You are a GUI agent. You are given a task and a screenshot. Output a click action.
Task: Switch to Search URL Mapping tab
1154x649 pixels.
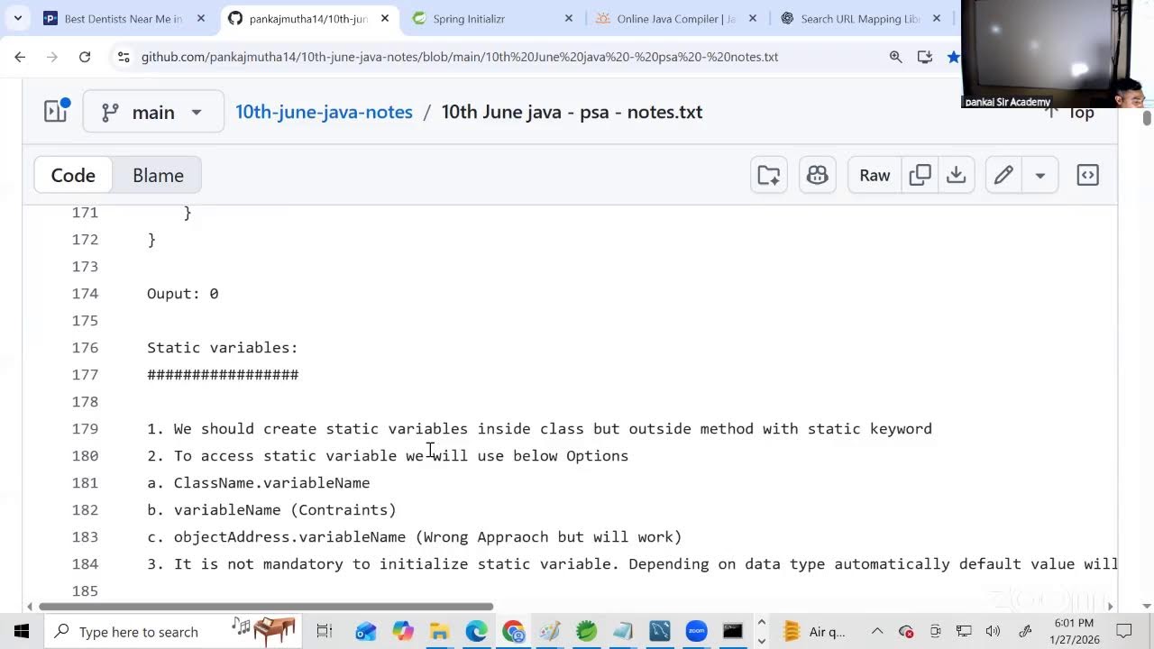point(860,18)
